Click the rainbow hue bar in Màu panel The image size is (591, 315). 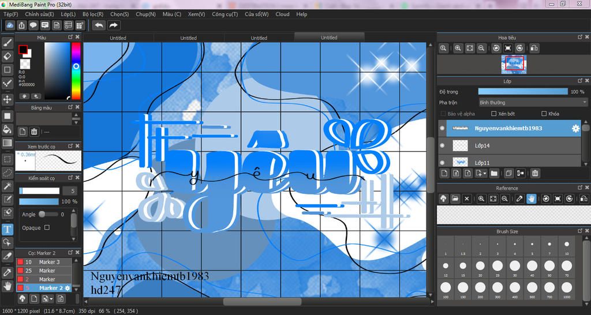76,71
